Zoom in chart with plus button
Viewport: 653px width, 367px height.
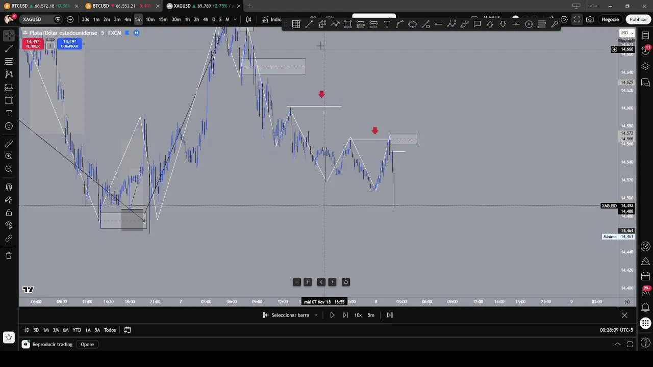pyautogui.click(x=308, y=282)
